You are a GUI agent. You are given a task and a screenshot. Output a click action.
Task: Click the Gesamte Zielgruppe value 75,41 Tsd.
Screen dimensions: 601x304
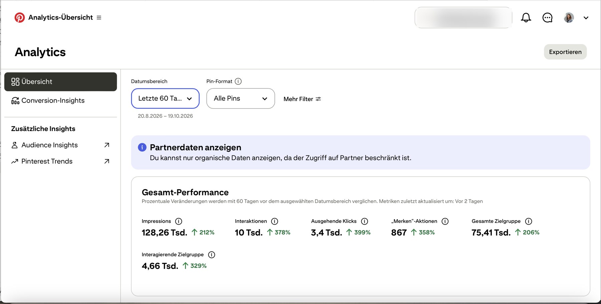coord(491,233)
